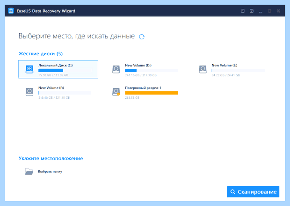Select the New Volume (D:) drive icon
Image resolution: width=290 pixels, height=206 pixels.
[x=116, y=69]
